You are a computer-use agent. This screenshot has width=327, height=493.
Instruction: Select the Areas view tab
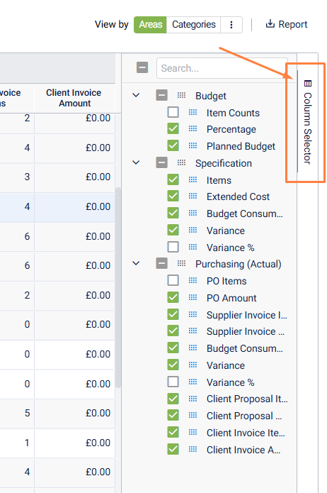pos(150,25)
